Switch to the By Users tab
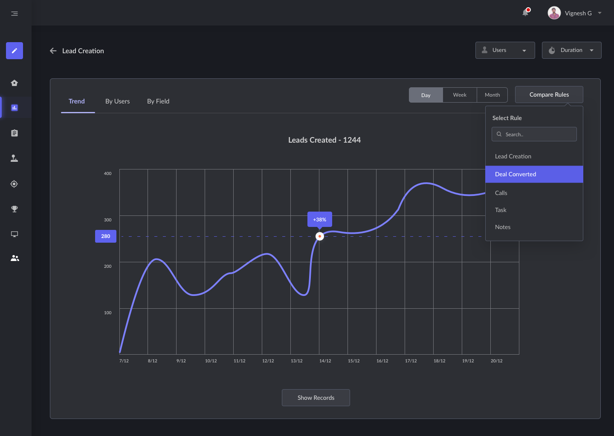Image resolution: width=614 pixels, height=436 pixels. [x=118, y=101]
